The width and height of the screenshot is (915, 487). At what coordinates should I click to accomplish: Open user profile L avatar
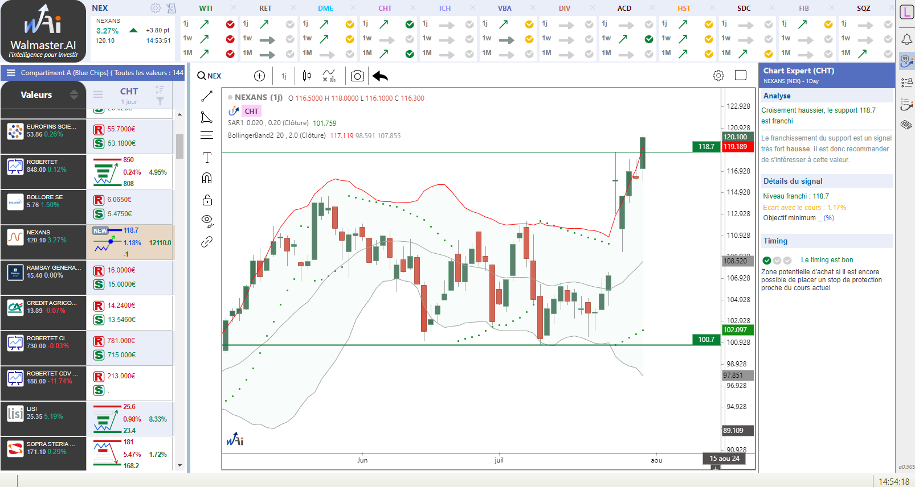pyautogui.click(x=906, y=12)
